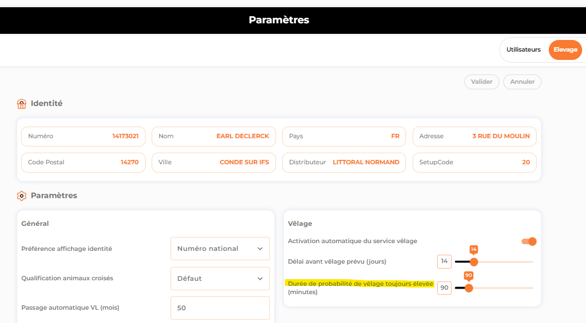Switch to the Utilisateurs tab
Image resolution: width=586 pixels, height=323 pixels.
pos(523,49)
